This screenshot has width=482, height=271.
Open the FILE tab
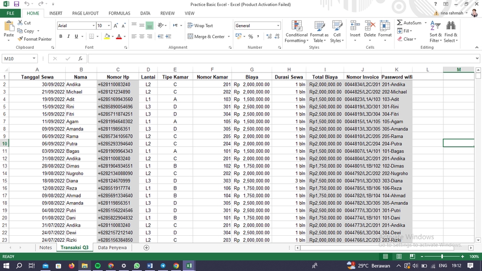(11, 13)
